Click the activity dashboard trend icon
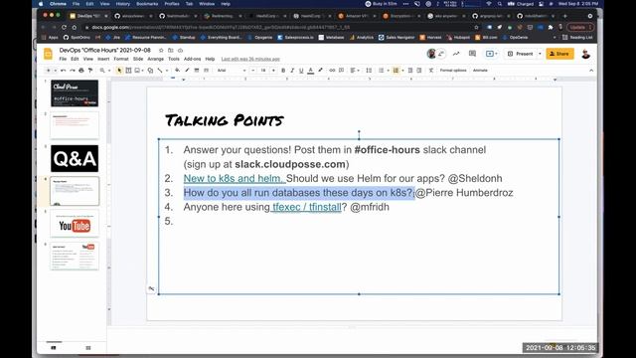Image resolution: width=636 pixels, height=358 pixels. pos(456,54)
